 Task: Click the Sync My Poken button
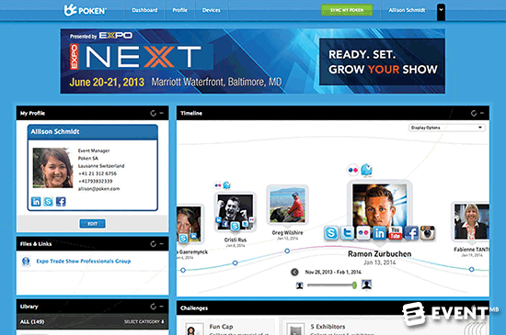point(347,10)
